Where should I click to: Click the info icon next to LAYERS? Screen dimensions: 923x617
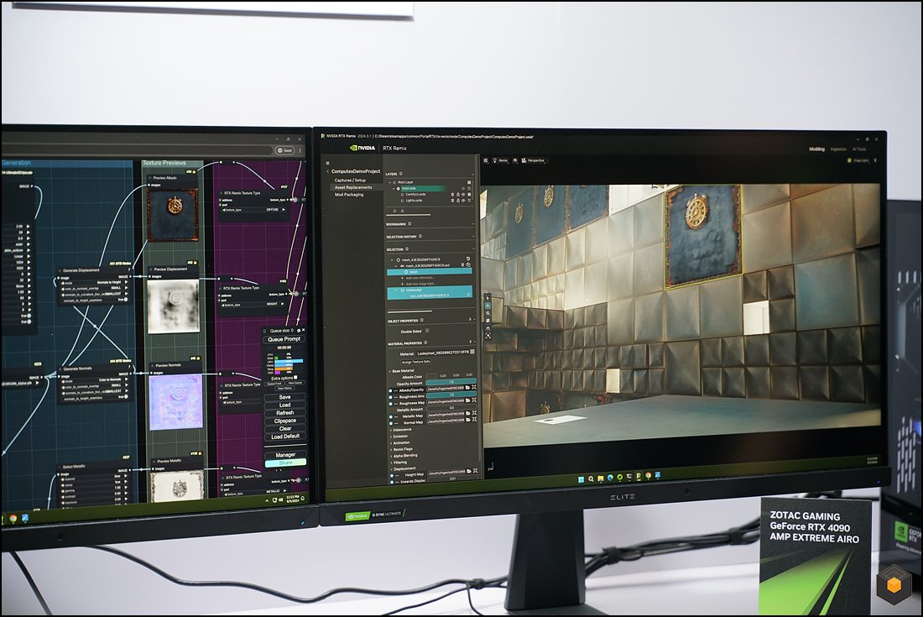(401, 174)
